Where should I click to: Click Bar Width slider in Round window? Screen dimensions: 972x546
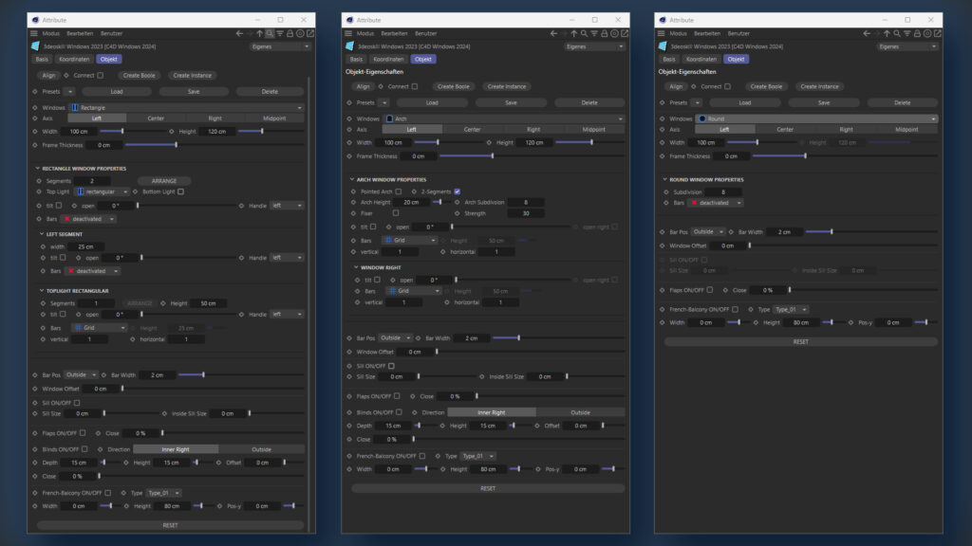point(871,232)
